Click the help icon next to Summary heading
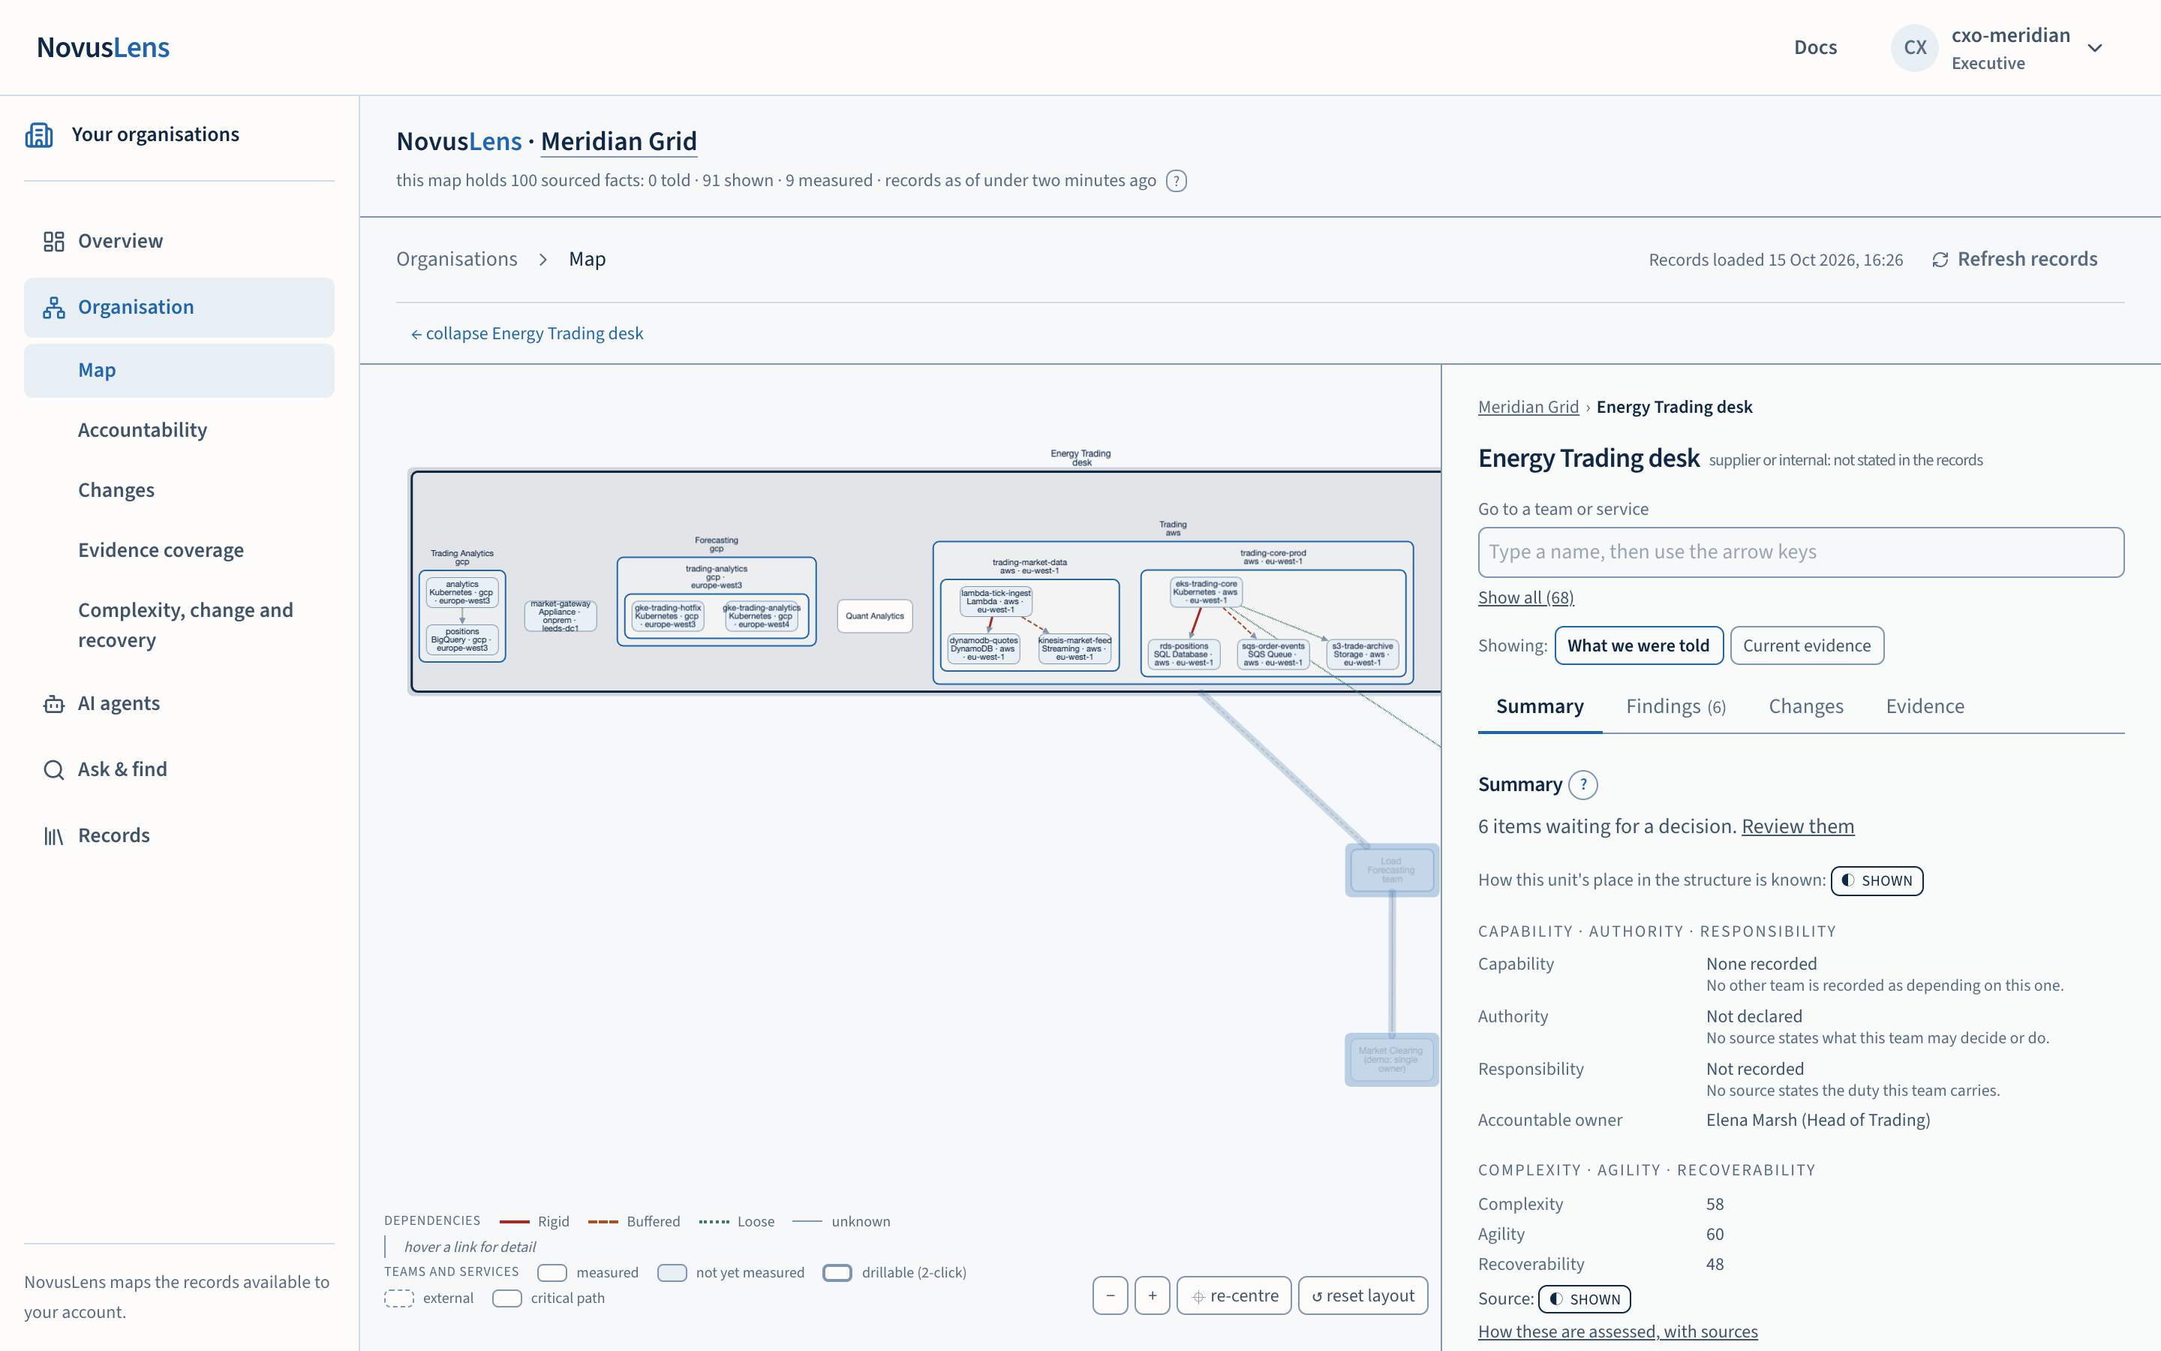This screenshot has width=2161, height=1351. point(1583,784)
